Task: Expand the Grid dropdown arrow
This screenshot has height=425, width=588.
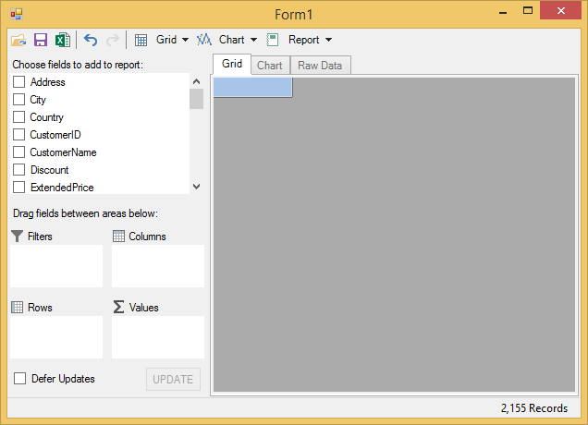Action: (185, 40)
